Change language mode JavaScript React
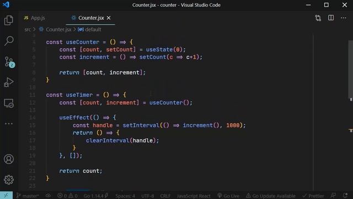The width and height of the screenshot is (353, 199). tap(194, 196)
